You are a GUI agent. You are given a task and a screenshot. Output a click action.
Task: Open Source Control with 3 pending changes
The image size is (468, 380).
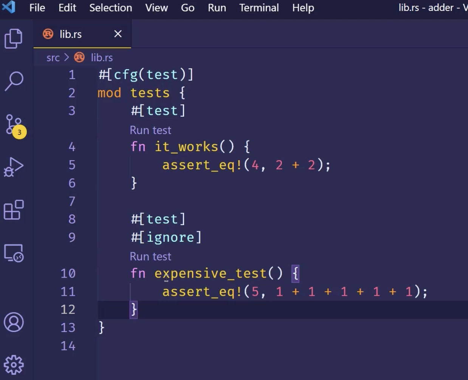click(14, 125)
